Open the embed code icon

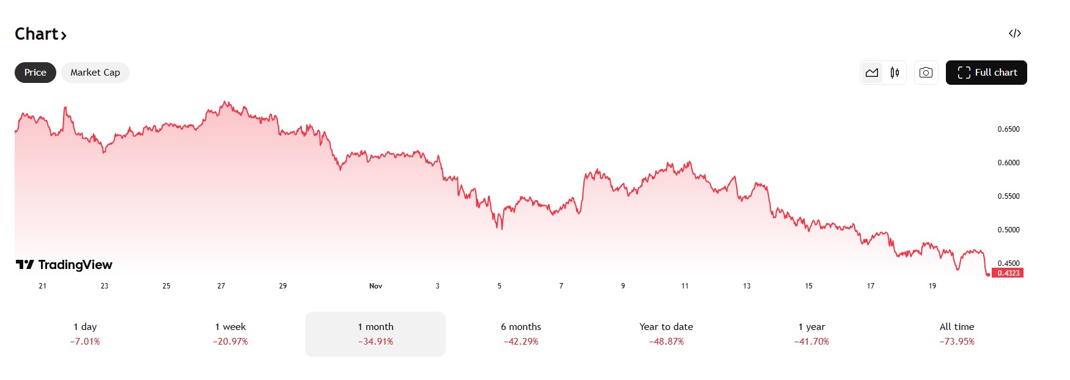click(1015, 34)
